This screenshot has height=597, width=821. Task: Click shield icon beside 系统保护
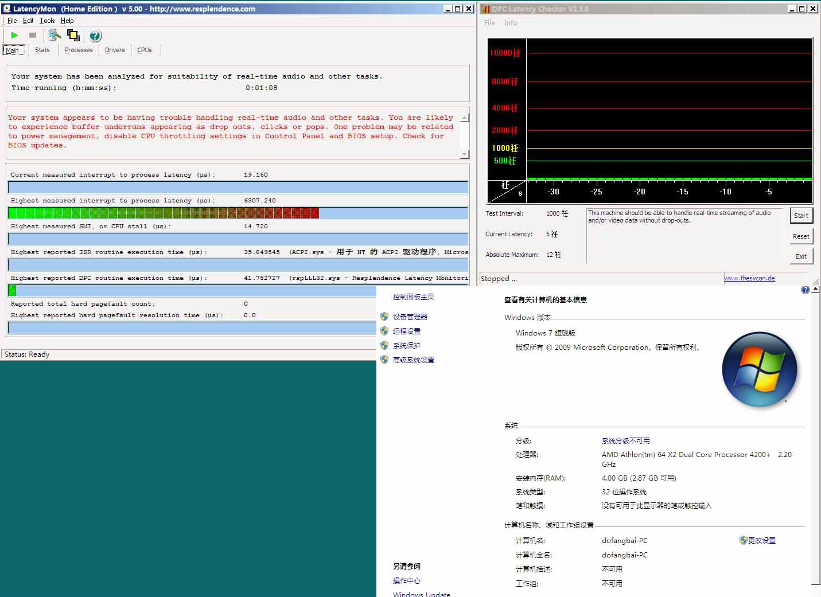384,345
